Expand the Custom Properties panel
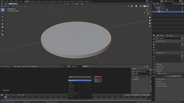Screen dimensions: 184x103 tap(162, 86)
